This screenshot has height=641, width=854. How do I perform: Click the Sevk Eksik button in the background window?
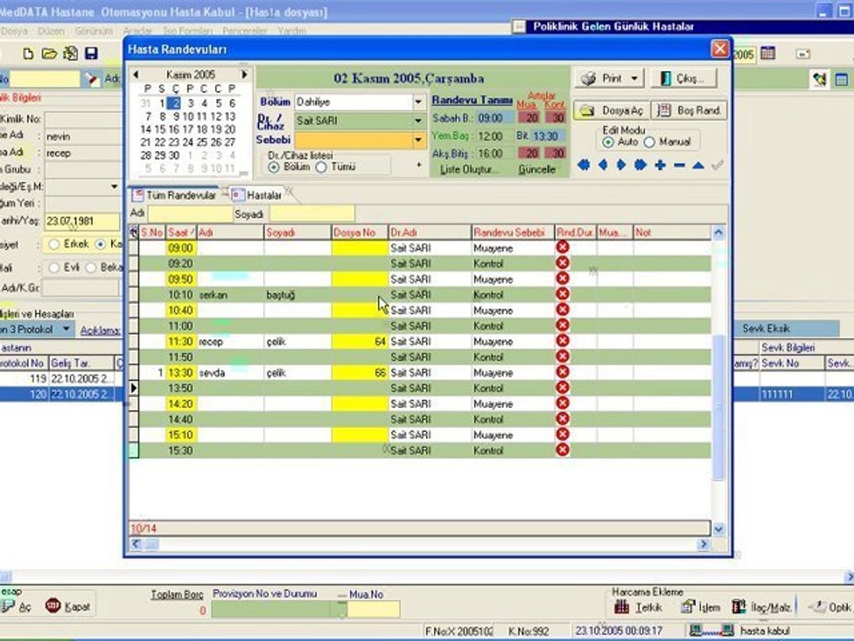tap(786, 329)
